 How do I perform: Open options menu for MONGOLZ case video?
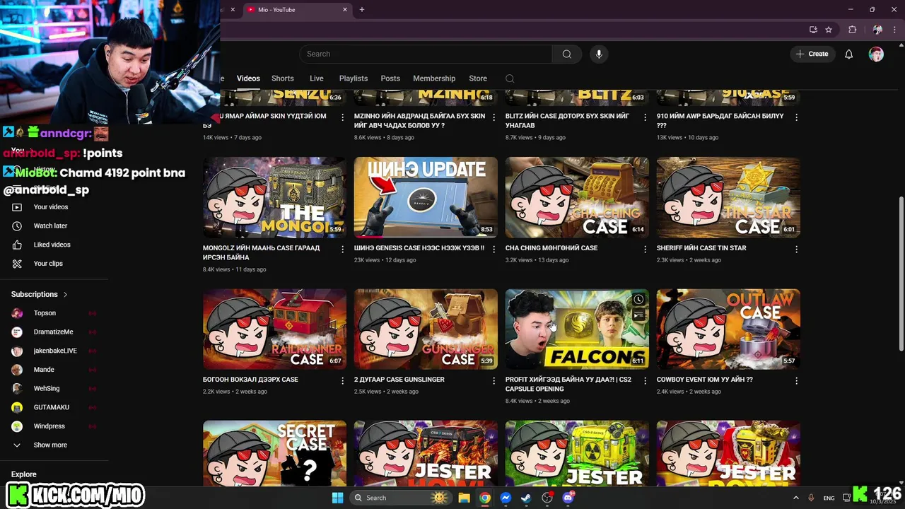343,249
